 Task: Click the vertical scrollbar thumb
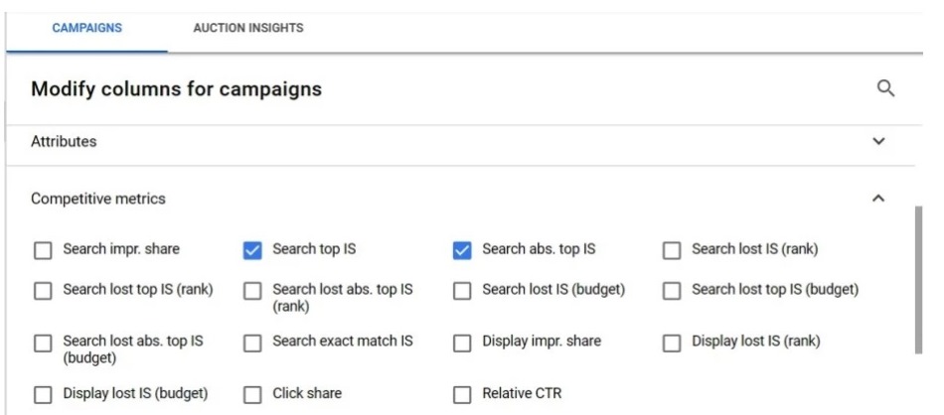point(917,280)
